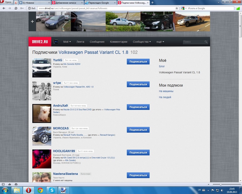Open the Opera Link cloud icon
The width and height of the screenshot is (242, 194).
click(x=10, y=184)
